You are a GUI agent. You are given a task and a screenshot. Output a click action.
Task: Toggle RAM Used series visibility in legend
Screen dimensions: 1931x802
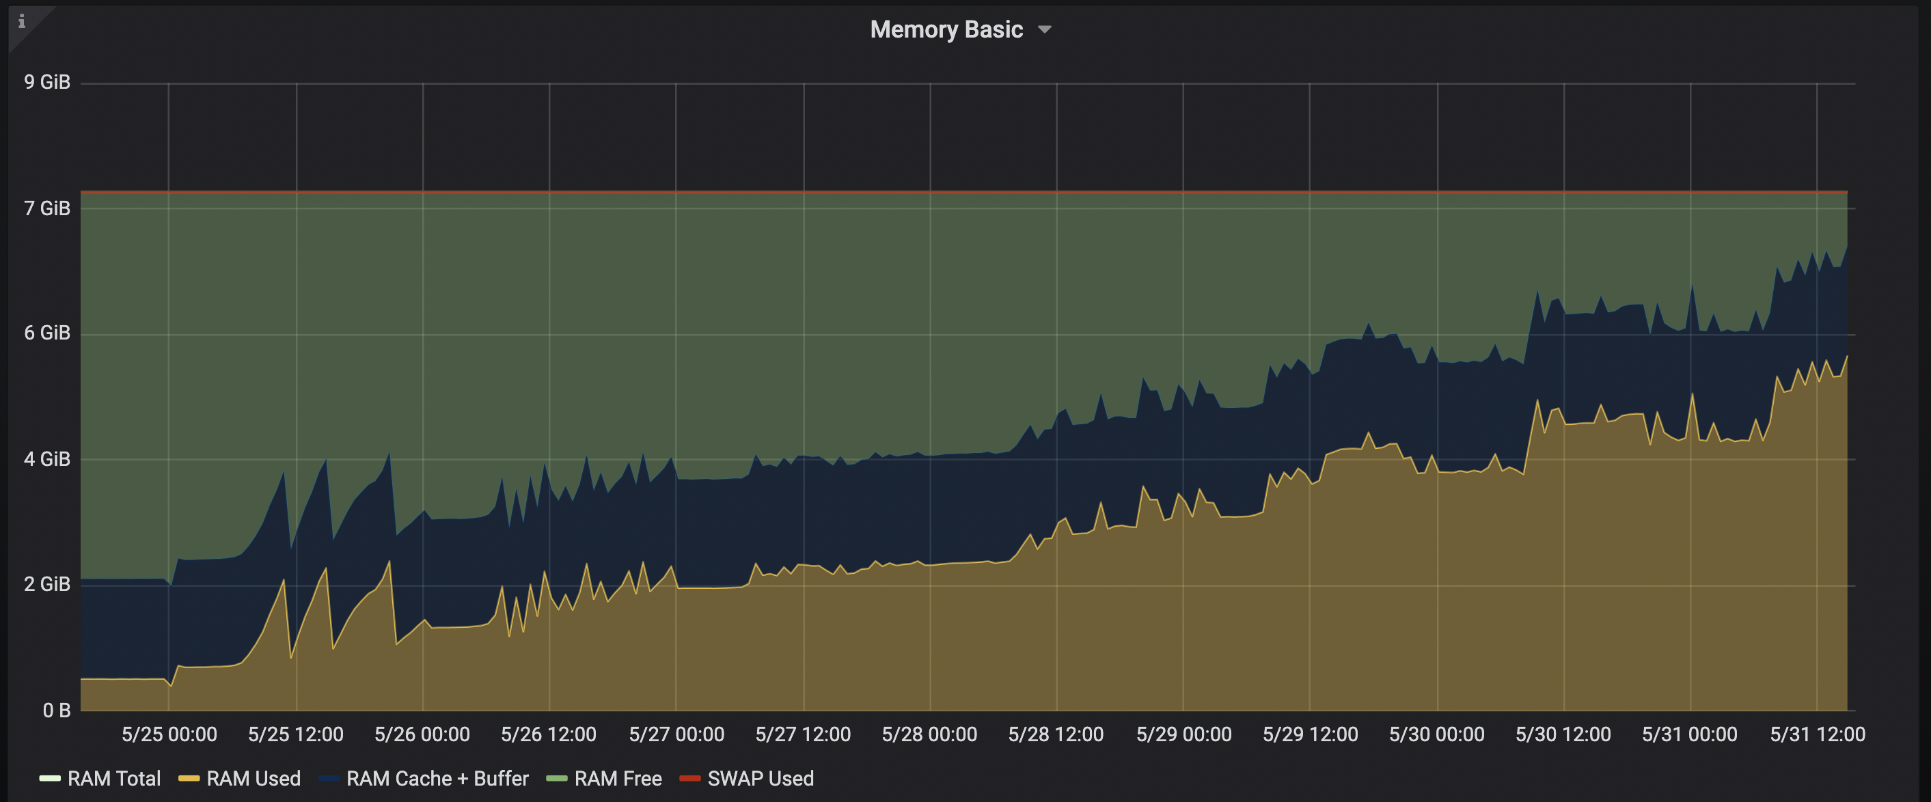[x=254, y=779]
